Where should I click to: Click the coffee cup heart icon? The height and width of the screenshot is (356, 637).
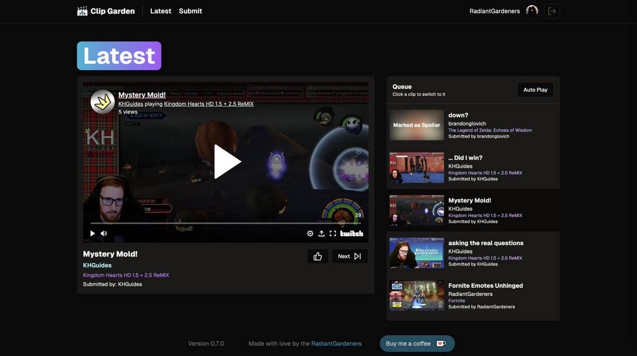pyautogui.click(x=441, y=344)
